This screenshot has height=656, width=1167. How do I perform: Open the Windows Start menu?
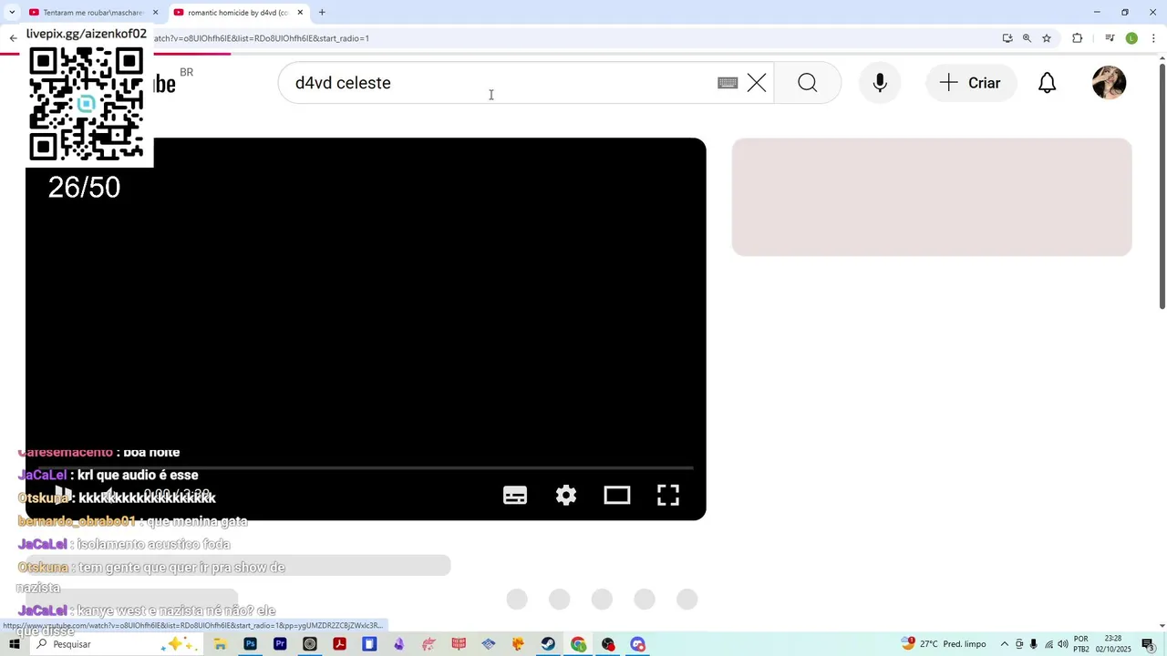click(15, 644)
